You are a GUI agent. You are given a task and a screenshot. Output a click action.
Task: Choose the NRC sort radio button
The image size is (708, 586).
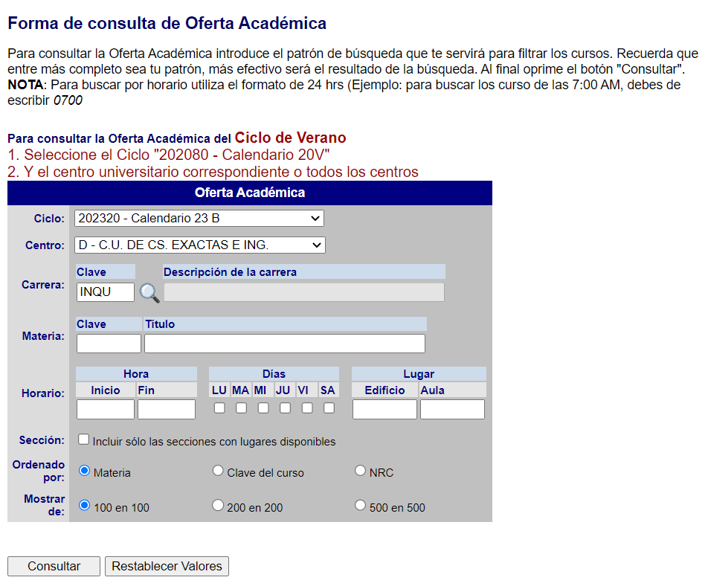point(360,471)
